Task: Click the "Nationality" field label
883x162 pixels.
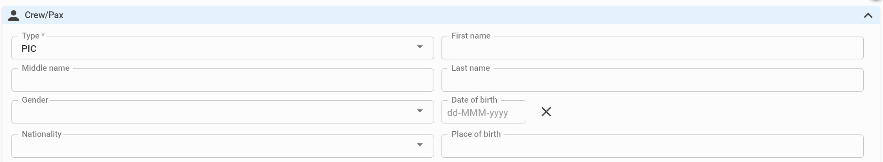Action: click(x=41, y=134)
